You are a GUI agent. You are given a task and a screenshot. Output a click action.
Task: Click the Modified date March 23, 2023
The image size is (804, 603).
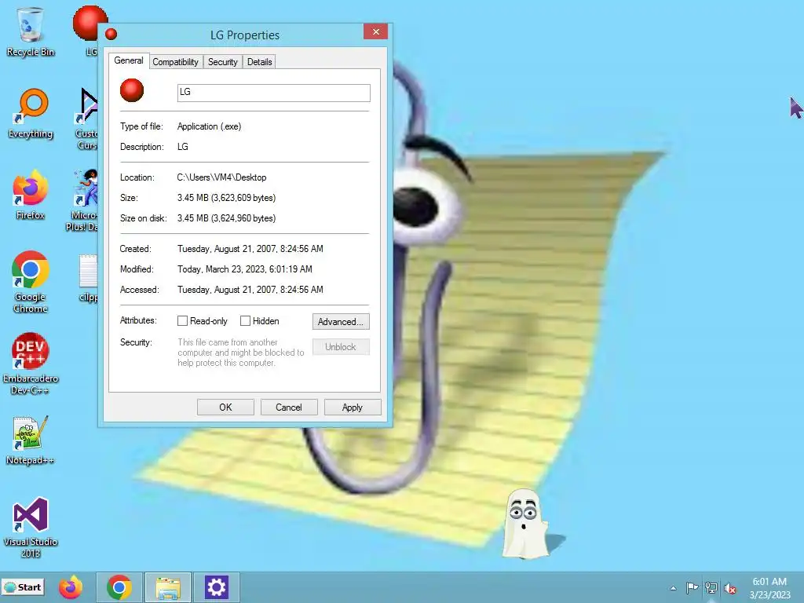[245, 269]
